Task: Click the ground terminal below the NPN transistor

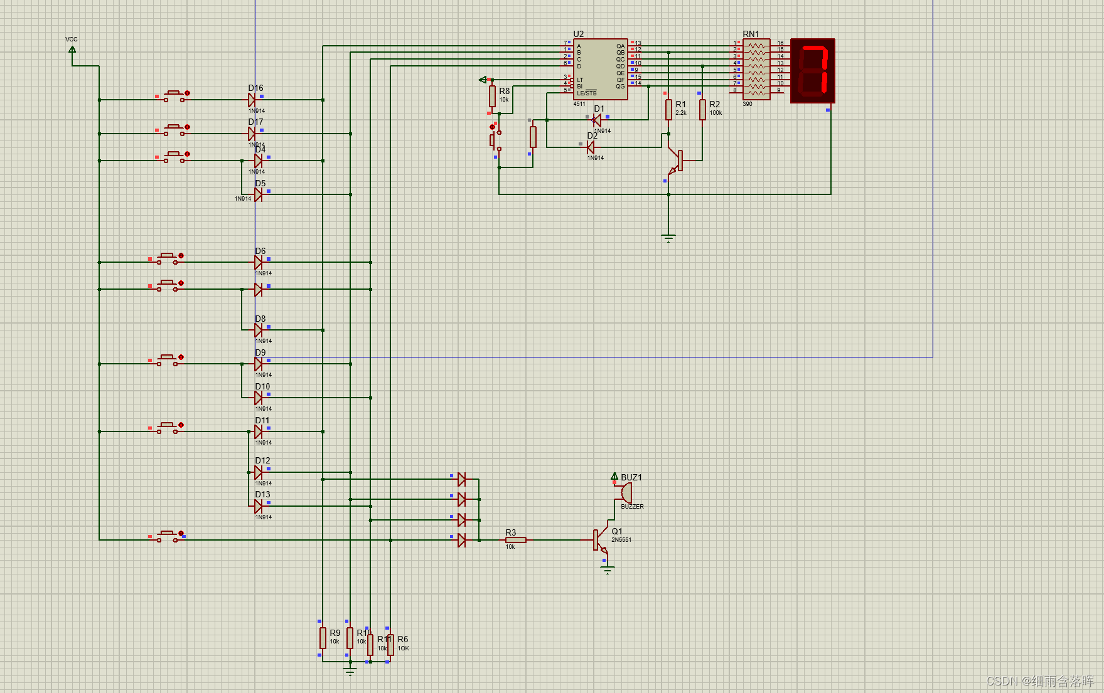Action: 669,238
